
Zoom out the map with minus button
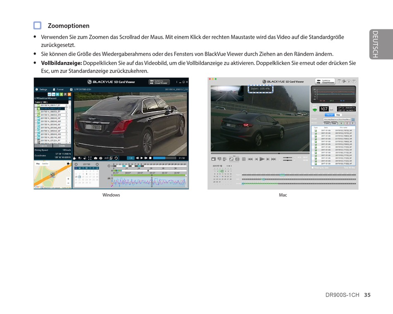pos(68,183)
